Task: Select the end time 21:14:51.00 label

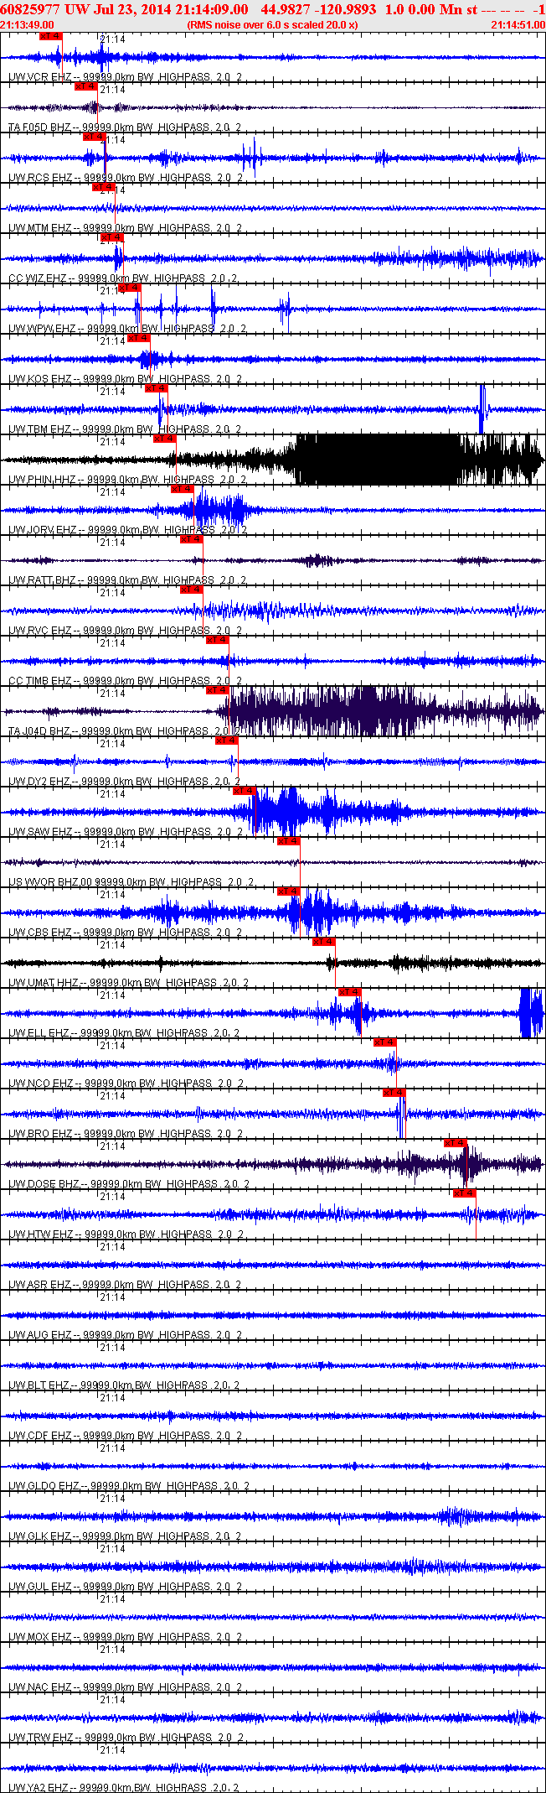Action: coord(518,25)
